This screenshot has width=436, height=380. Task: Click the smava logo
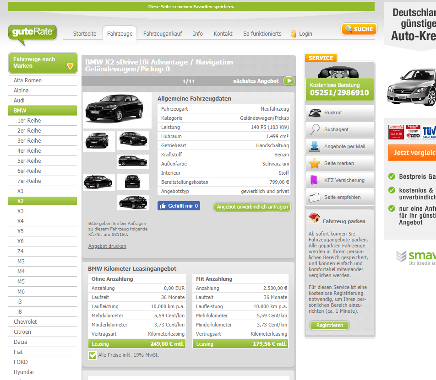[416, 257]
